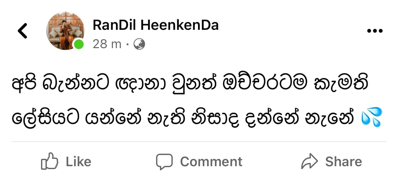Open the three-dot more options menu
Screen dimensions: 398x180
[375, 31]
